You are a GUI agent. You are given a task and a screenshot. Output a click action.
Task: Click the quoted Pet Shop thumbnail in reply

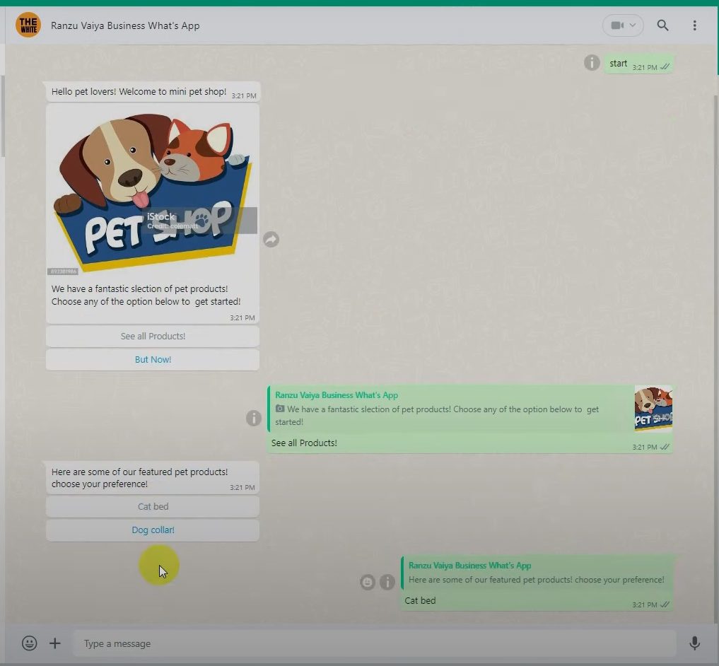tap(653, 409)
